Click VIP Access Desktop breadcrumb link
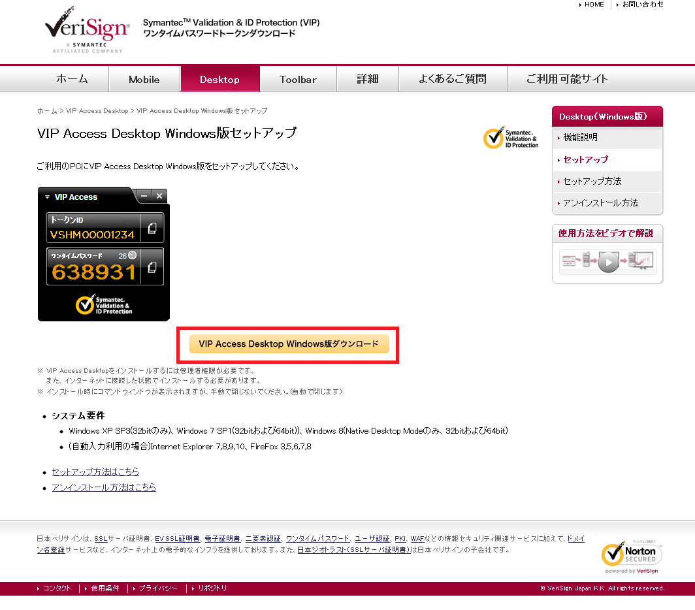 (97, 111)
